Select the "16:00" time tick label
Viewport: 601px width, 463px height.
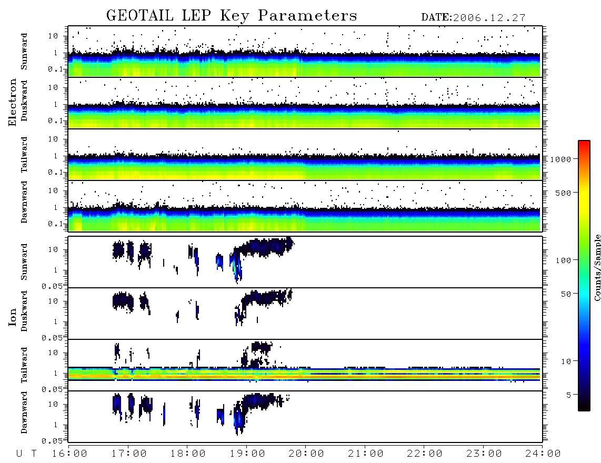point(69,454)
